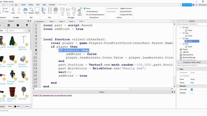Click Collapse All Folds action
The height and width of the screenshot is (116, 207).
[x=126, y=15]
